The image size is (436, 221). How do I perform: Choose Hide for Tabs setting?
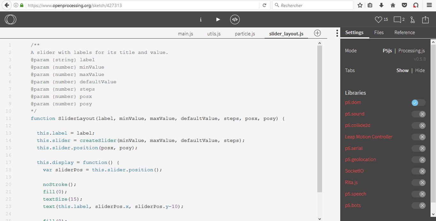tap(420, 70)
